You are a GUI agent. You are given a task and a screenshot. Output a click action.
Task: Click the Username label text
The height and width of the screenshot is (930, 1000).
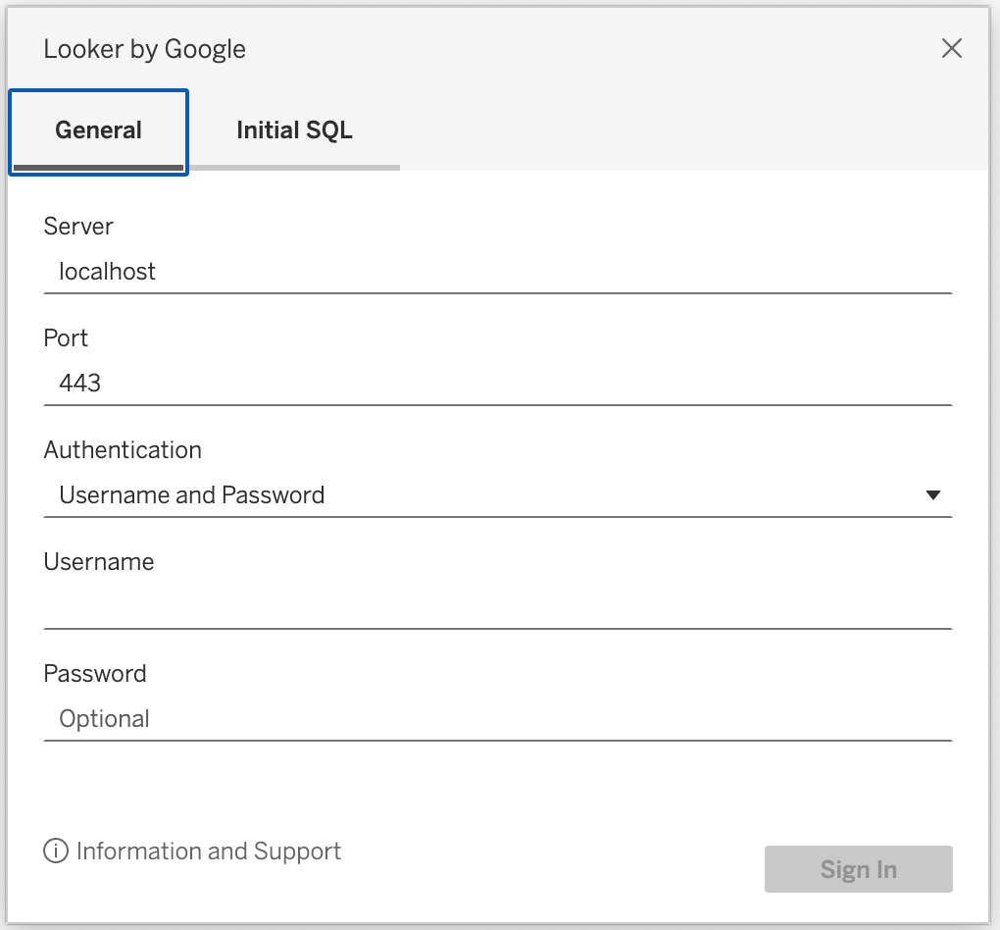[98, 562]
